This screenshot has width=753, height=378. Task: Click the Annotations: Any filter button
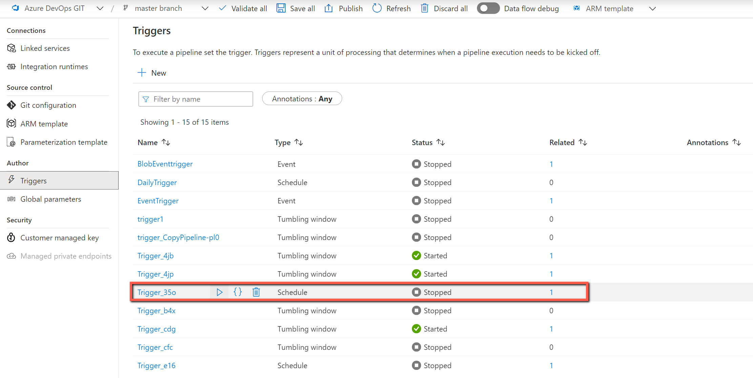302,99
